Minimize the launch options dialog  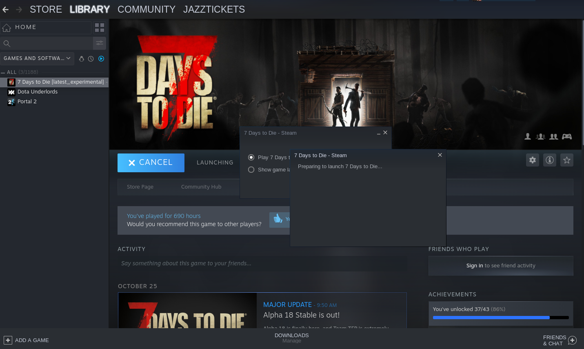click(379, 133)
